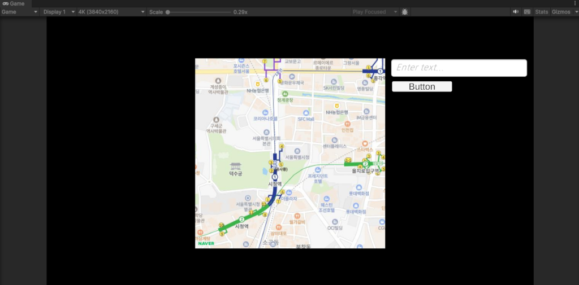
Task: Click the 인천집 restaurant icon
Action: tap(347, 124)
